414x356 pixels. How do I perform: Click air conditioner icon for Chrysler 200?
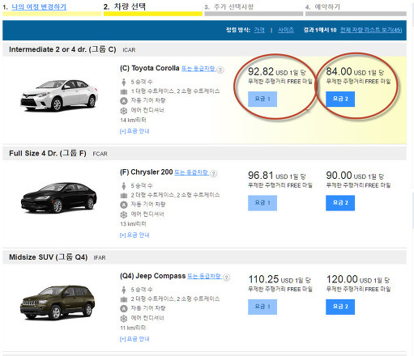click(x=124, y=214)
